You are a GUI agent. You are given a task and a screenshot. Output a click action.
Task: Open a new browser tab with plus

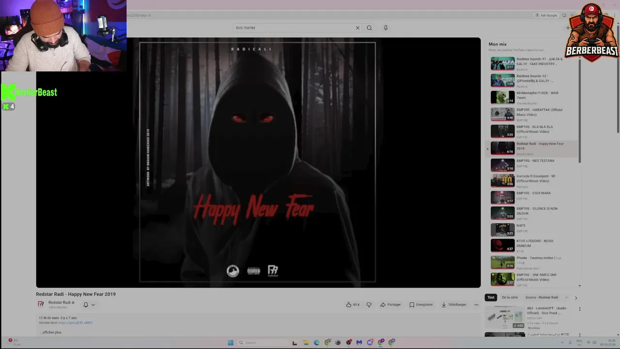tap(568, 28)
